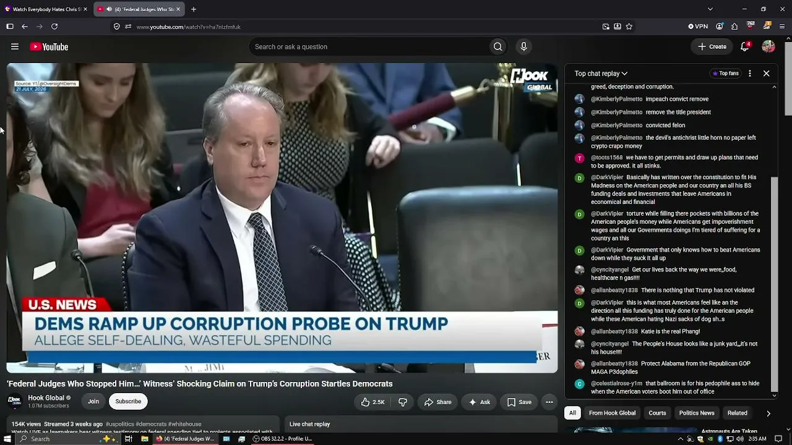
Task: Open Task View on the taskbar
Action: [129, 439]
